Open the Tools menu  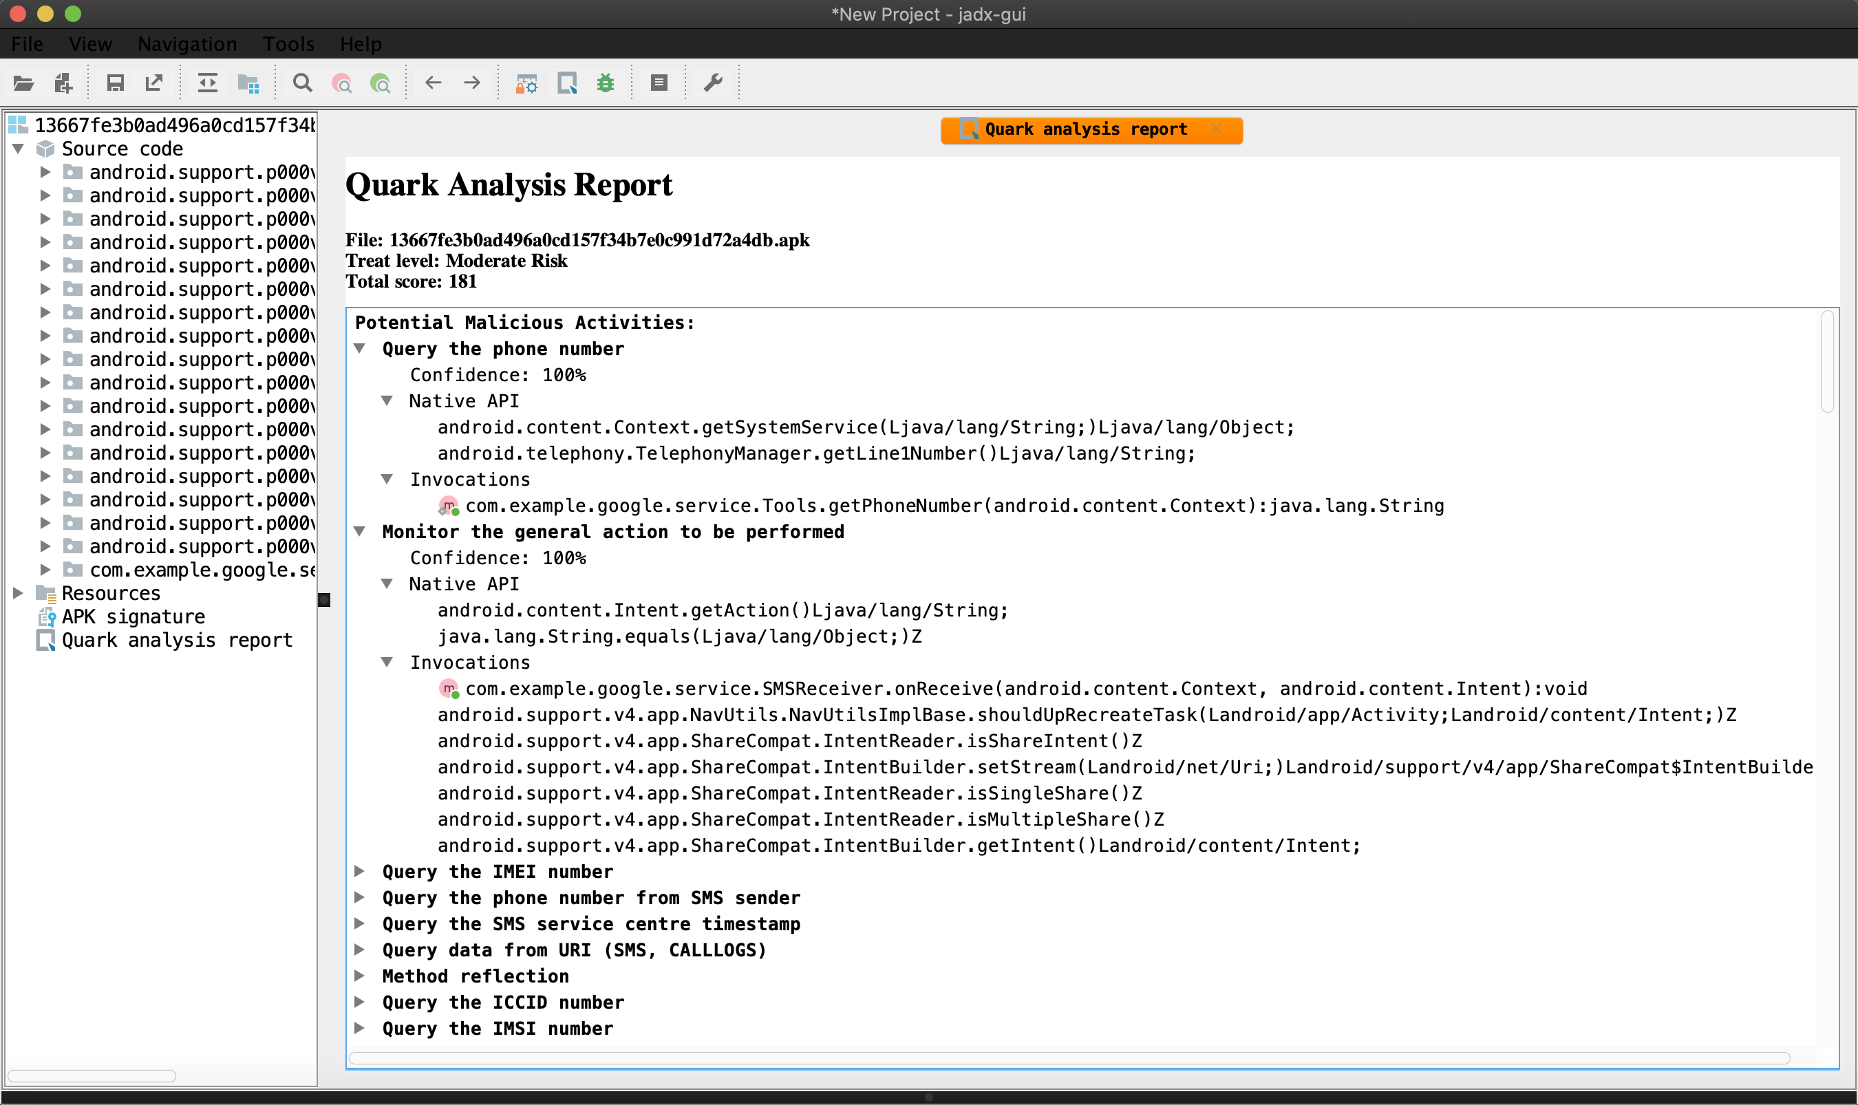click(x=288, y=44)
